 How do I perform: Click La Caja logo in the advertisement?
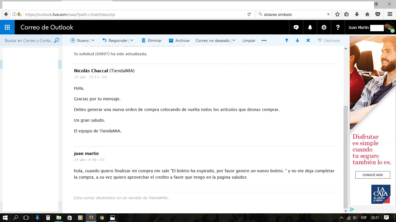[x=380, y=194]
